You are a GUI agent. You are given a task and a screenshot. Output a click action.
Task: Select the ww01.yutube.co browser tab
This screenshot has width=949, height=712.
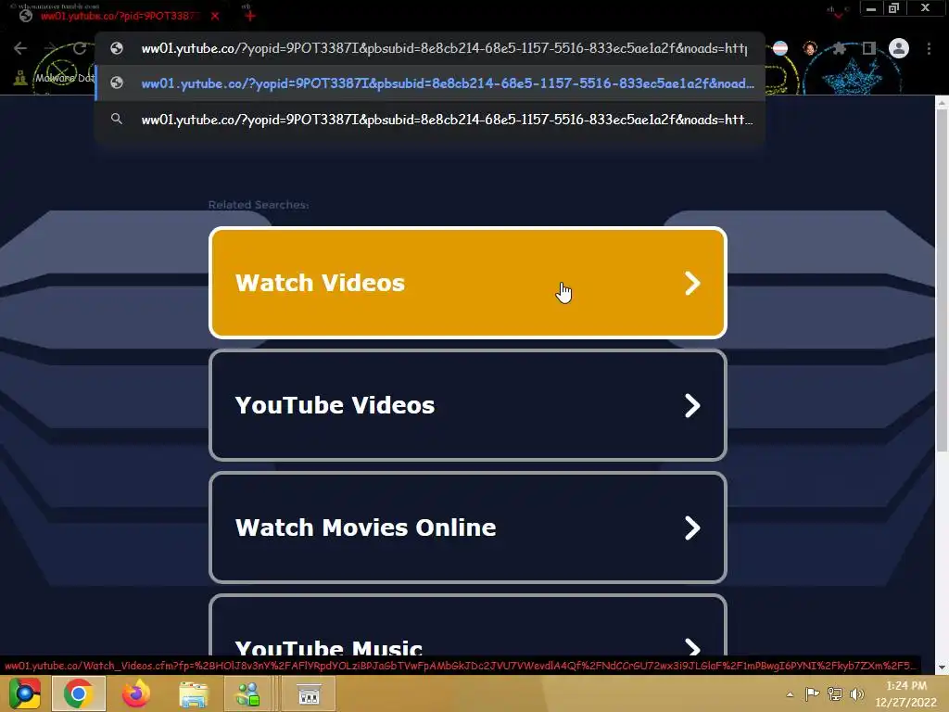pos(118,16)
